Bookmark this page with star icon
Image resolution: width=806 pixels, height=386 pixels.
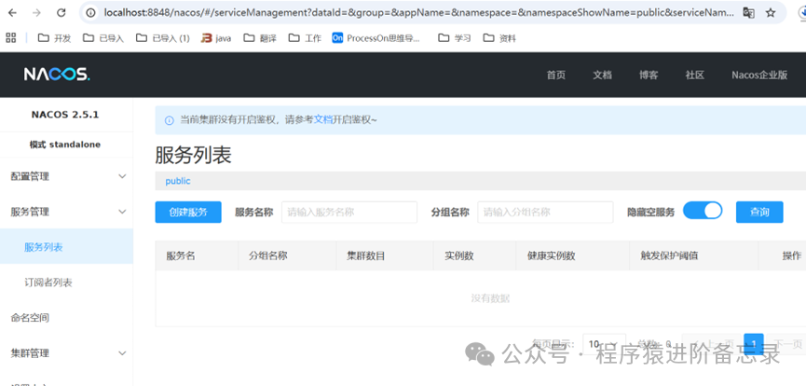click(x=772, y=13)
